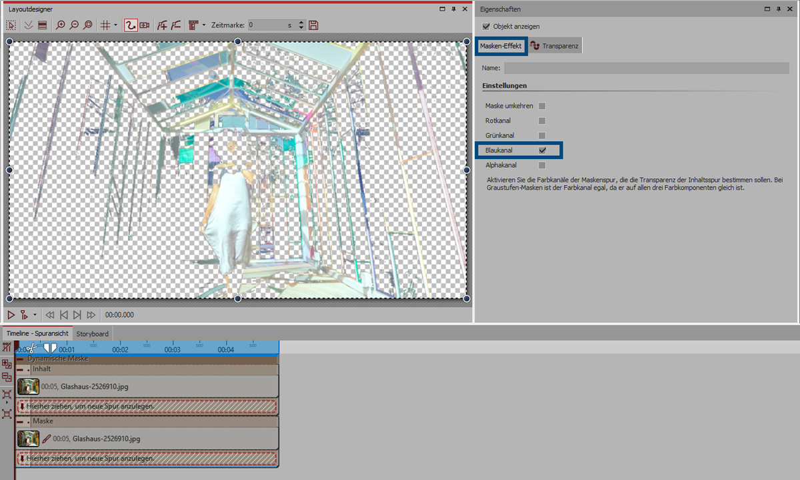
Task: Toggle the Objekt anzeigen checkbox
Action: point(486,27)
